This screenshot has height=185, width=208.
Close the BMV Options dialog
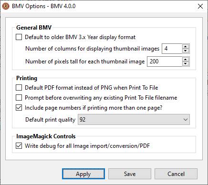(x=200, y=6)
